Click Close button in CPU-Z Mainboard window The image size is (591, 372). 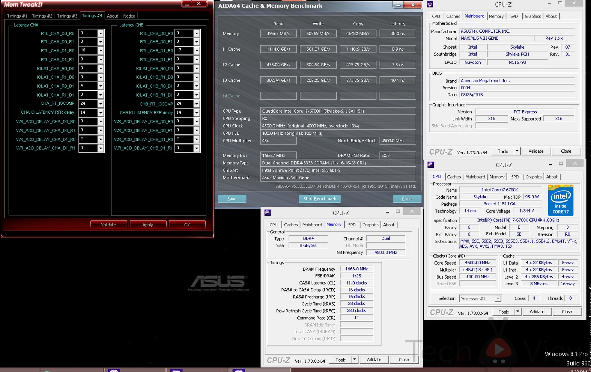tap(566, 151)
